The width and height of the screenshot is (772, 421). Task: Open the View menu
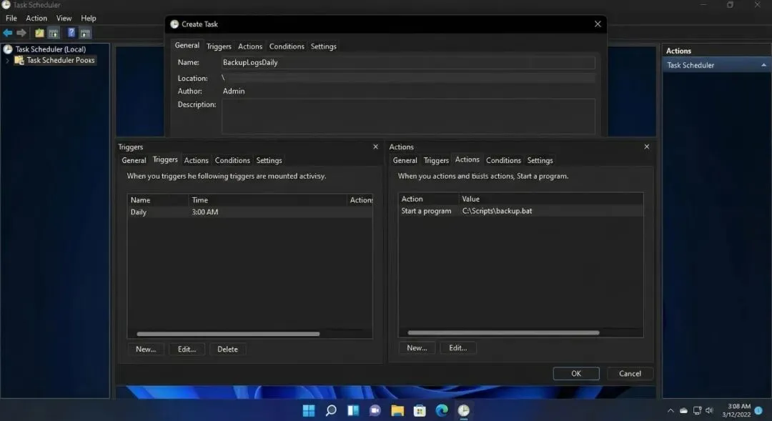64,18
